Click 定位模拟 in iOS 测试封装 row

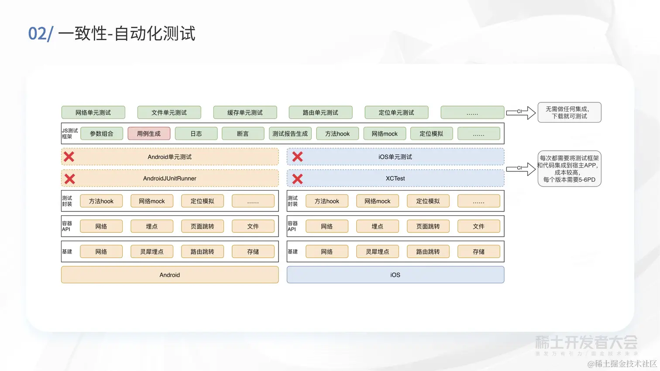pos(428,201)
